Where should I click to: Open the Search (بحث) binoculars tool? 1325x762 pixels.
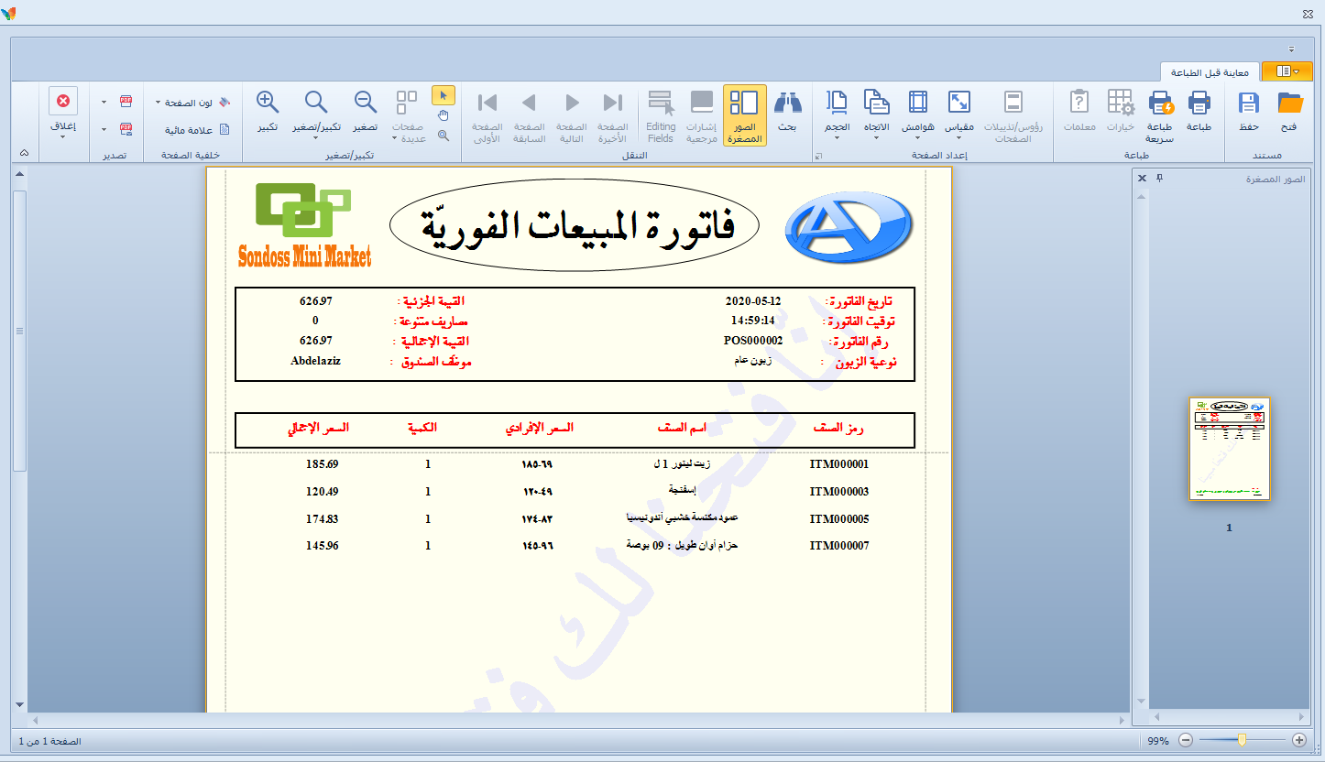pos(787,103)
